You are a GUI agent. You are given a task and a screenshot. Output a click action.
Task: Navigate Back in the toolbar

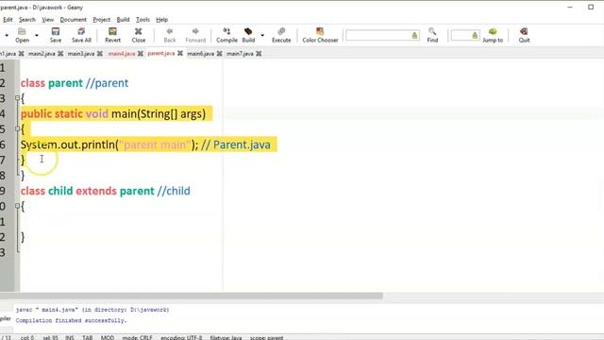click(x=170, y=35)
